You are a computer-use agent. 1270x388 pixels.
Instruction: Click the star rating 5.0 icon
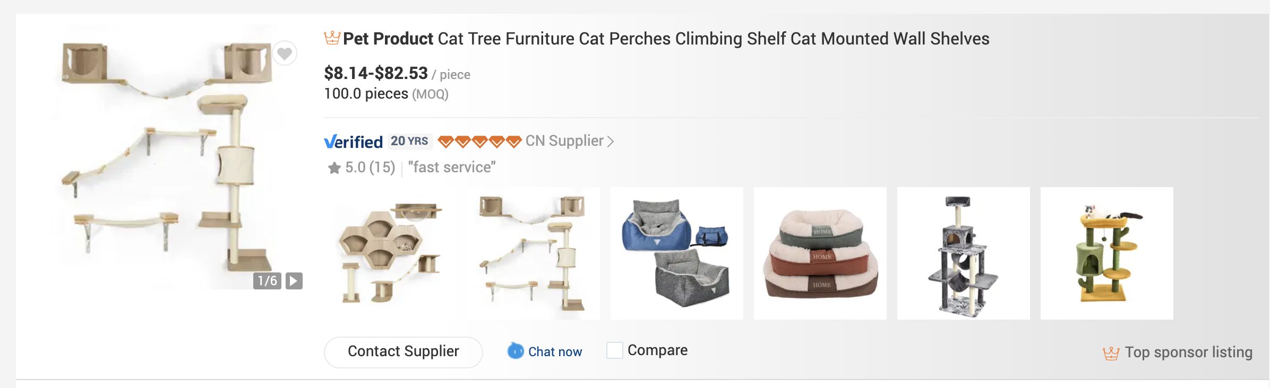(334, 168)
